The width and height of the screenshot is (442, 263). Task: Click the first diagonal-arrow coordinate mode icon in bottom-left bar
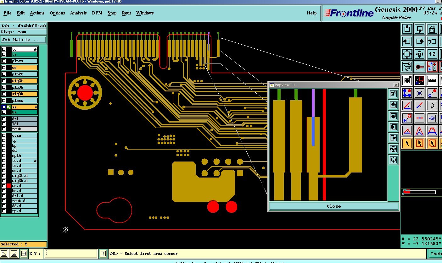[x=4, y=254]
